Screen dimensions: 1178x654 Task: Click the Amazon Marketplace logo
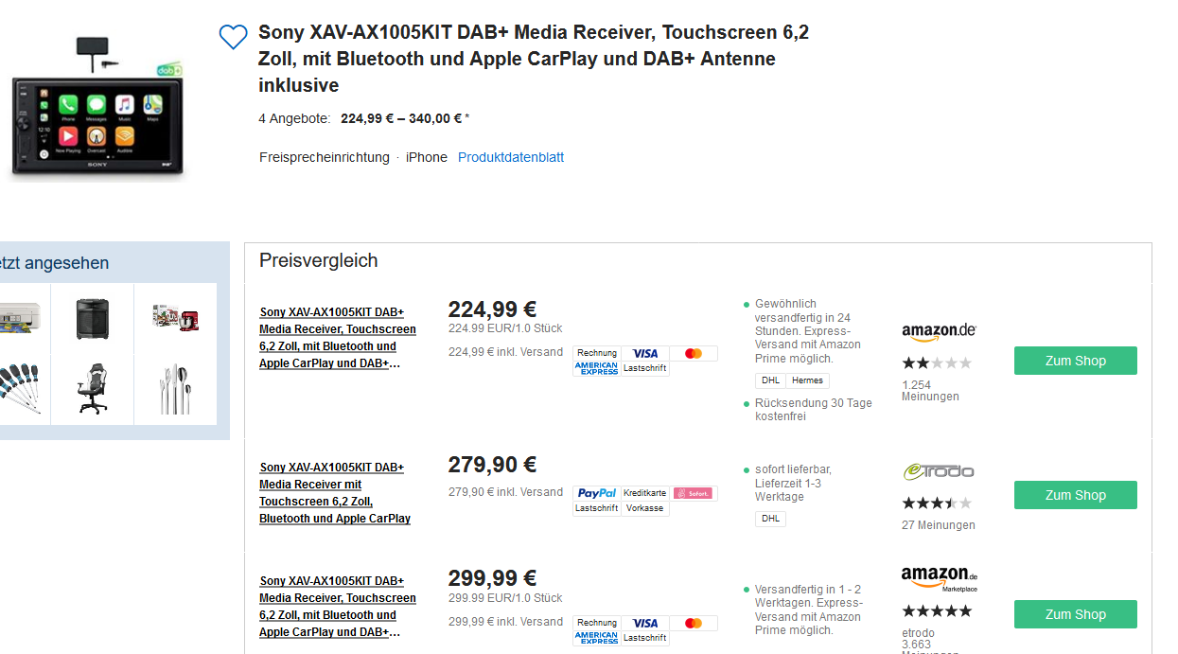[x=939, y=576]
